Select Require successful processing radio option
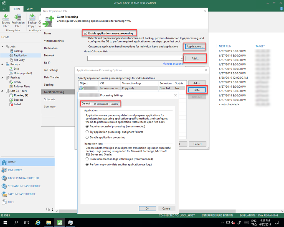Image resolution: width=284 pixels, height=227 pixels. coord(87,126)
